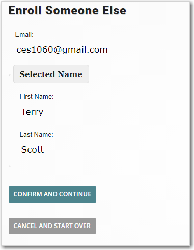Click the Last Name: label
Viewport: 194px width, 250px height.
37,134
